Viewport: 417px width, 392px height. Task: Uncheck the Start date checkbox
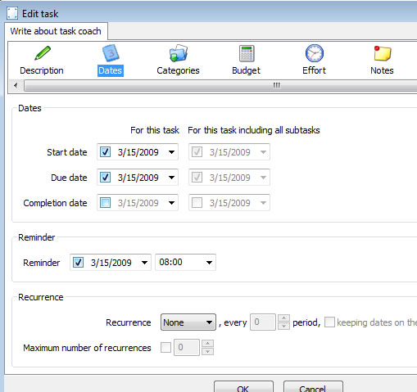105,152
